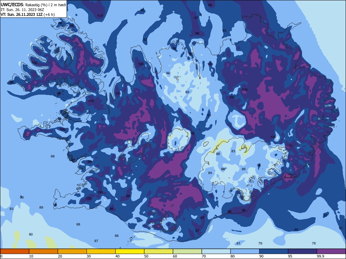Click the 80–90 medium blue legend swatch
346x259 pixels.
(245, 251)
